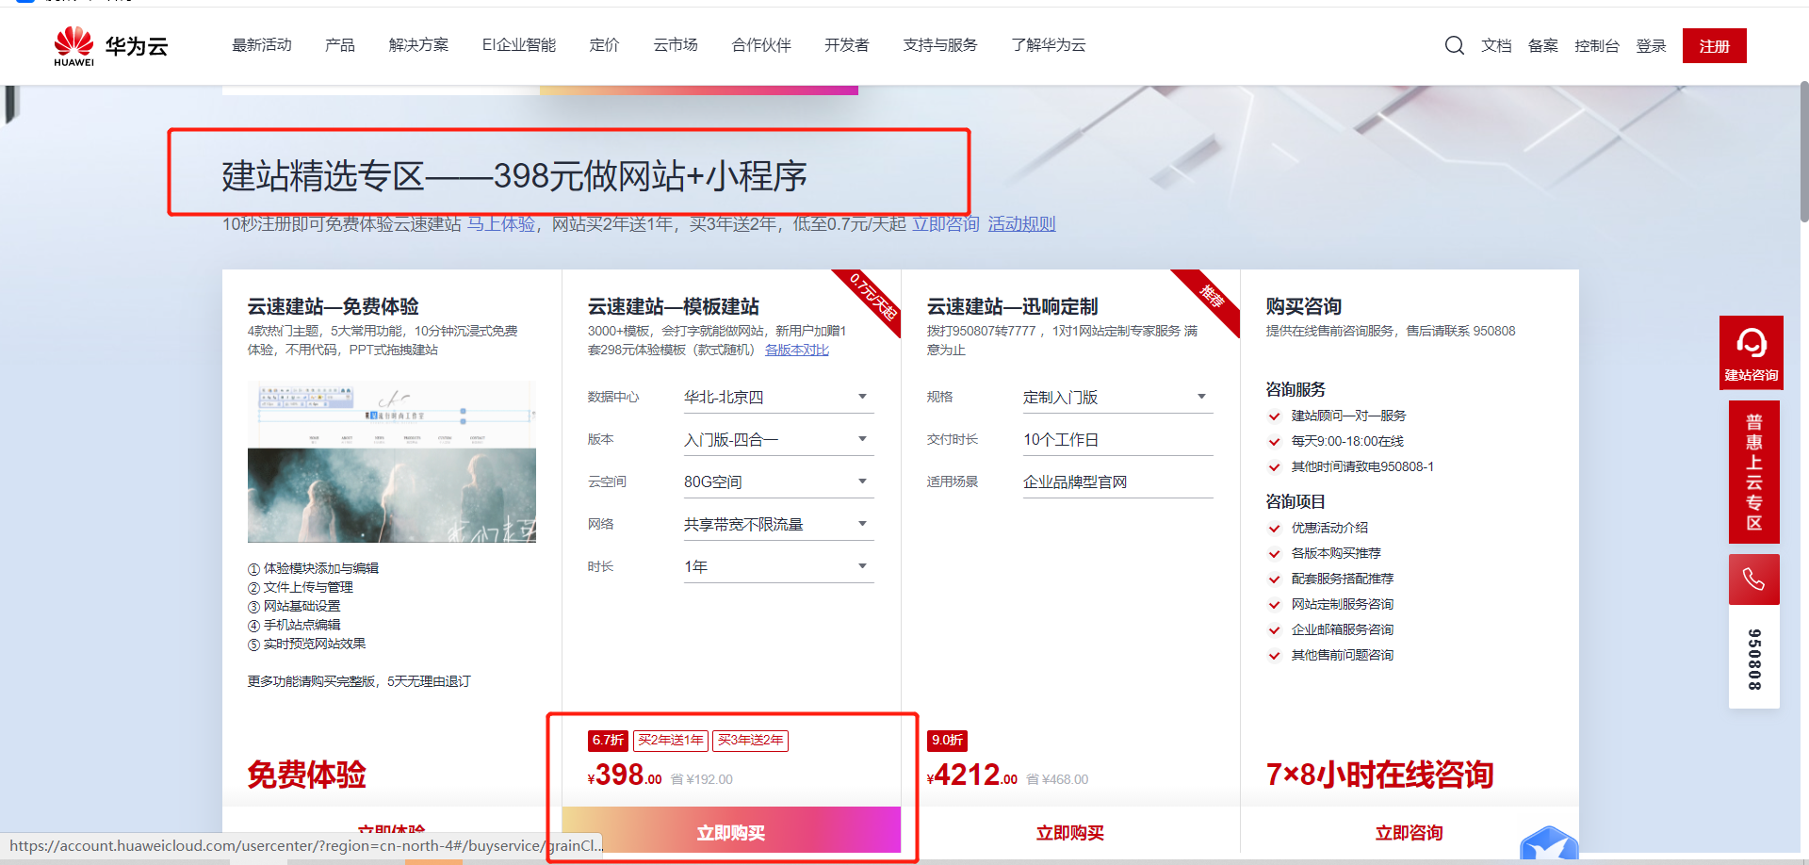Click the 免费体验 red heading
The width and height of the screenshot is (1809, 865).
(306, 775)
